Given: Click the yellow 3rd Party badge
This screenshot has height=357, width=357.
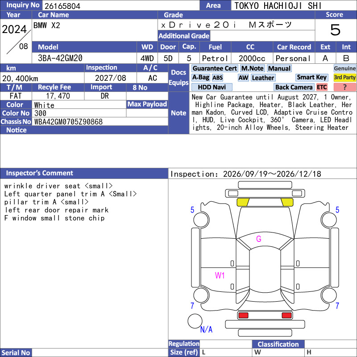Looking at the screenshot, I should pyautogui.click(x=345, y=77).
